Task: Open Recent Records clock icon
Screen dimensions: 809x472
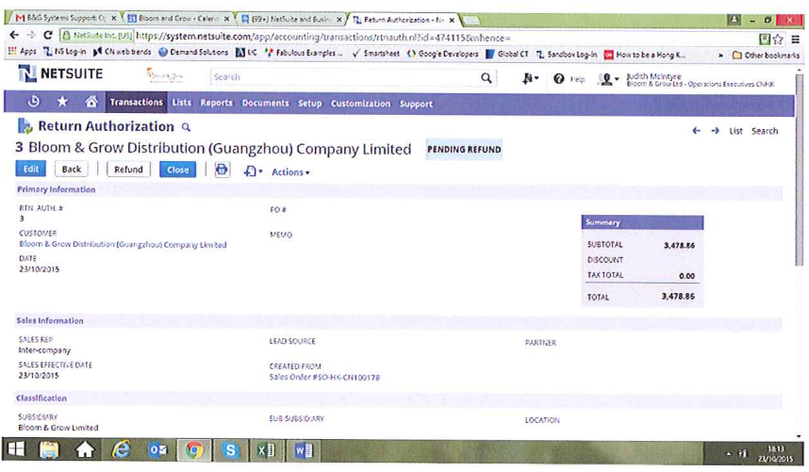Action: (x=34, y=102)
